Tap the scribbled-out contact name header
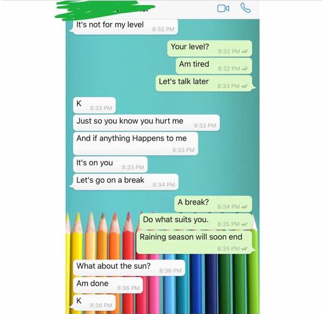This screenshot has width=322, height=314. point(105,9)
